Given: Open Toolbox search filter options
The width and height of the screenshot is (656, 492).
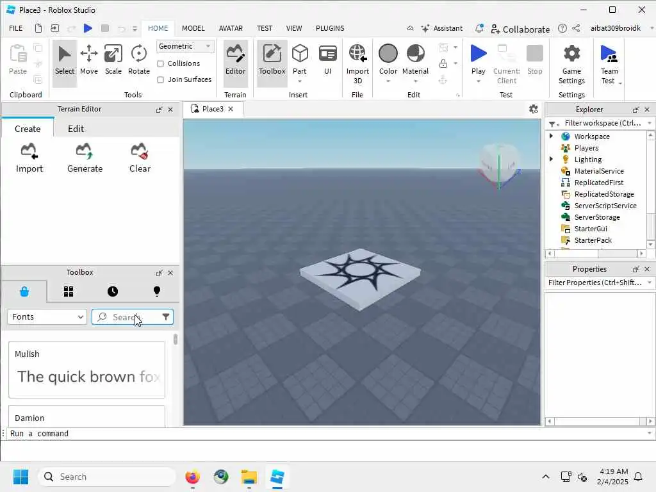Looking at the screenshot, I should click(x=166, y=316).
